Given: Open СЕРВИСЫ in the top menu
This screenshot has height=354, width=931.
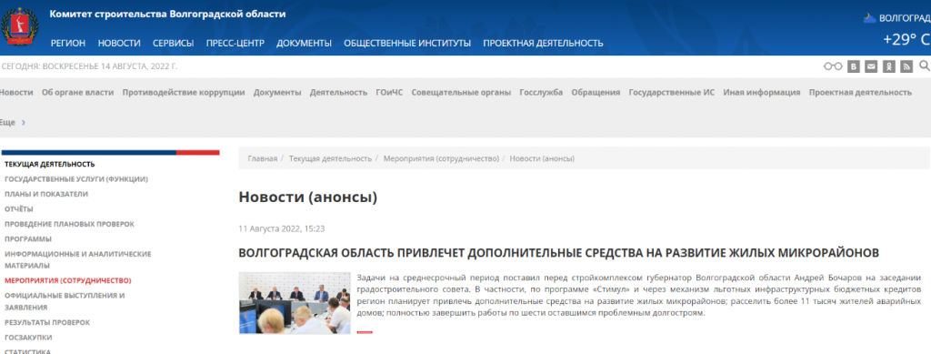Looking at the screenshot, I should pyautogui.click(x=174, y=43).
